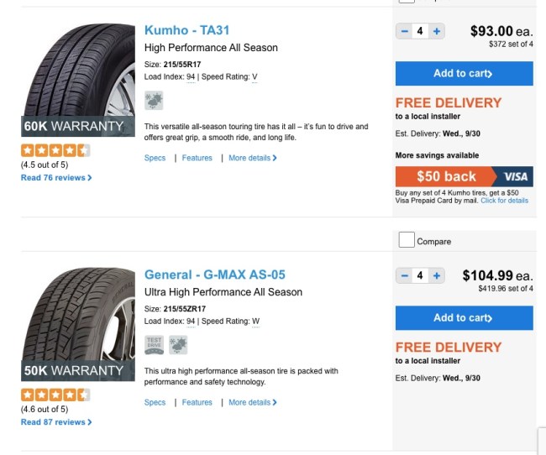This screenshot has width=546, height=455.
Task: Click the $50 back Visa rebate banner
Action: click(x=465, y=176)
